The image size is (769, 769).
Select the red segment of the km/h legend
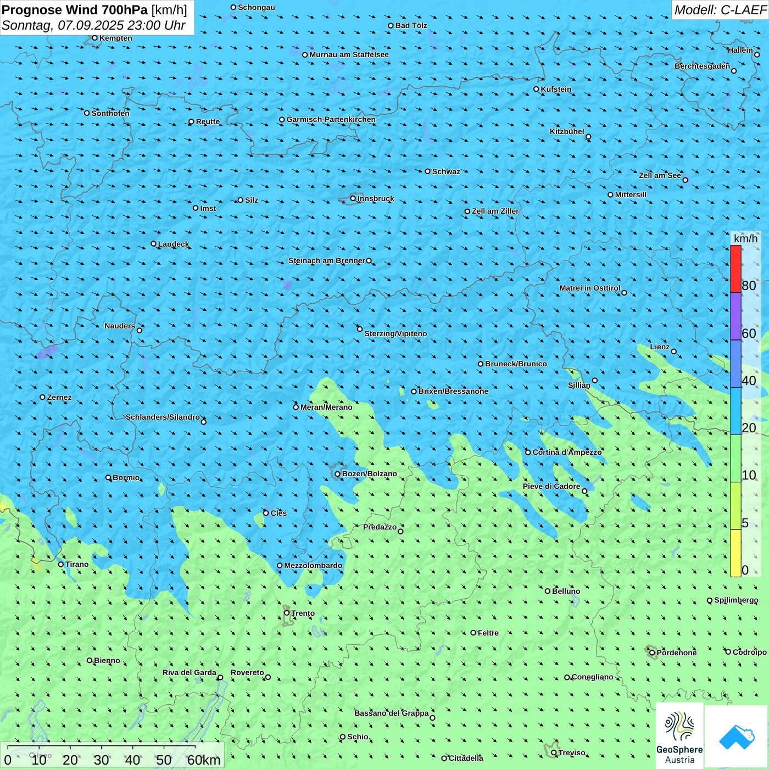click(x=735, y=269)
